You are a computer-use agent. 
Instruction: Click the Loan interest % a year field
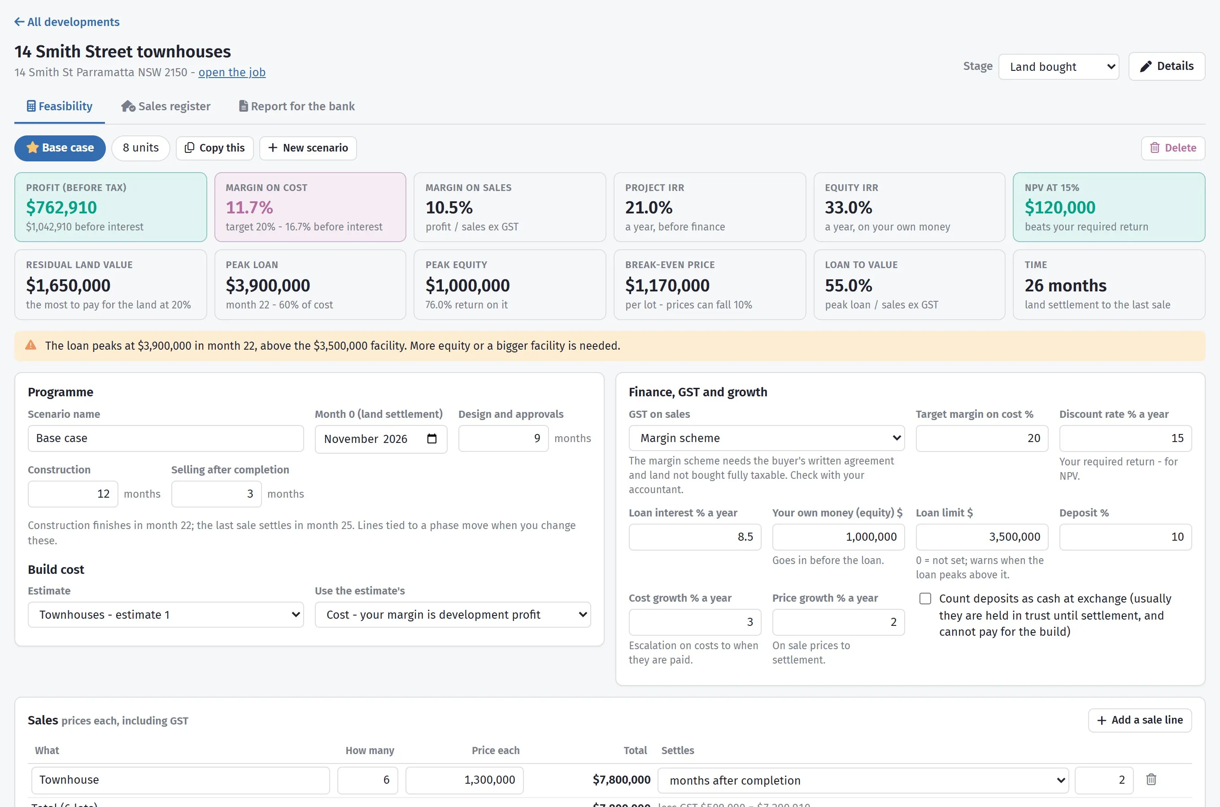click(x=694, y=537)
